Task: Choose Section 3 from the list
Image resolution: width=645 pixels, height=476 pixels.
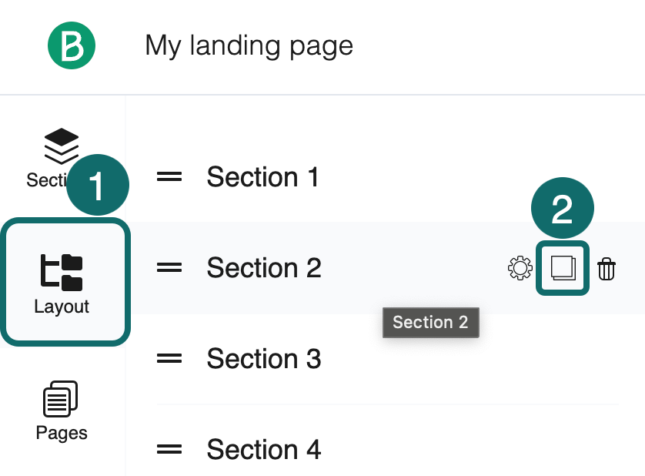Action: pos(264,359)
